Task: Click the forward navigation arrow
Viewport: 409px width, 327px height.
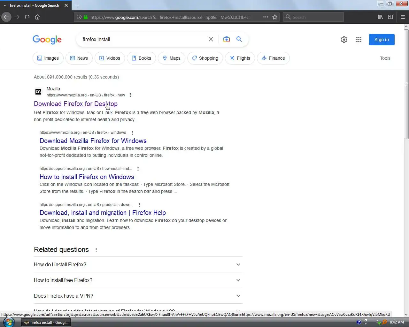Action: click(x=17, y=17)
